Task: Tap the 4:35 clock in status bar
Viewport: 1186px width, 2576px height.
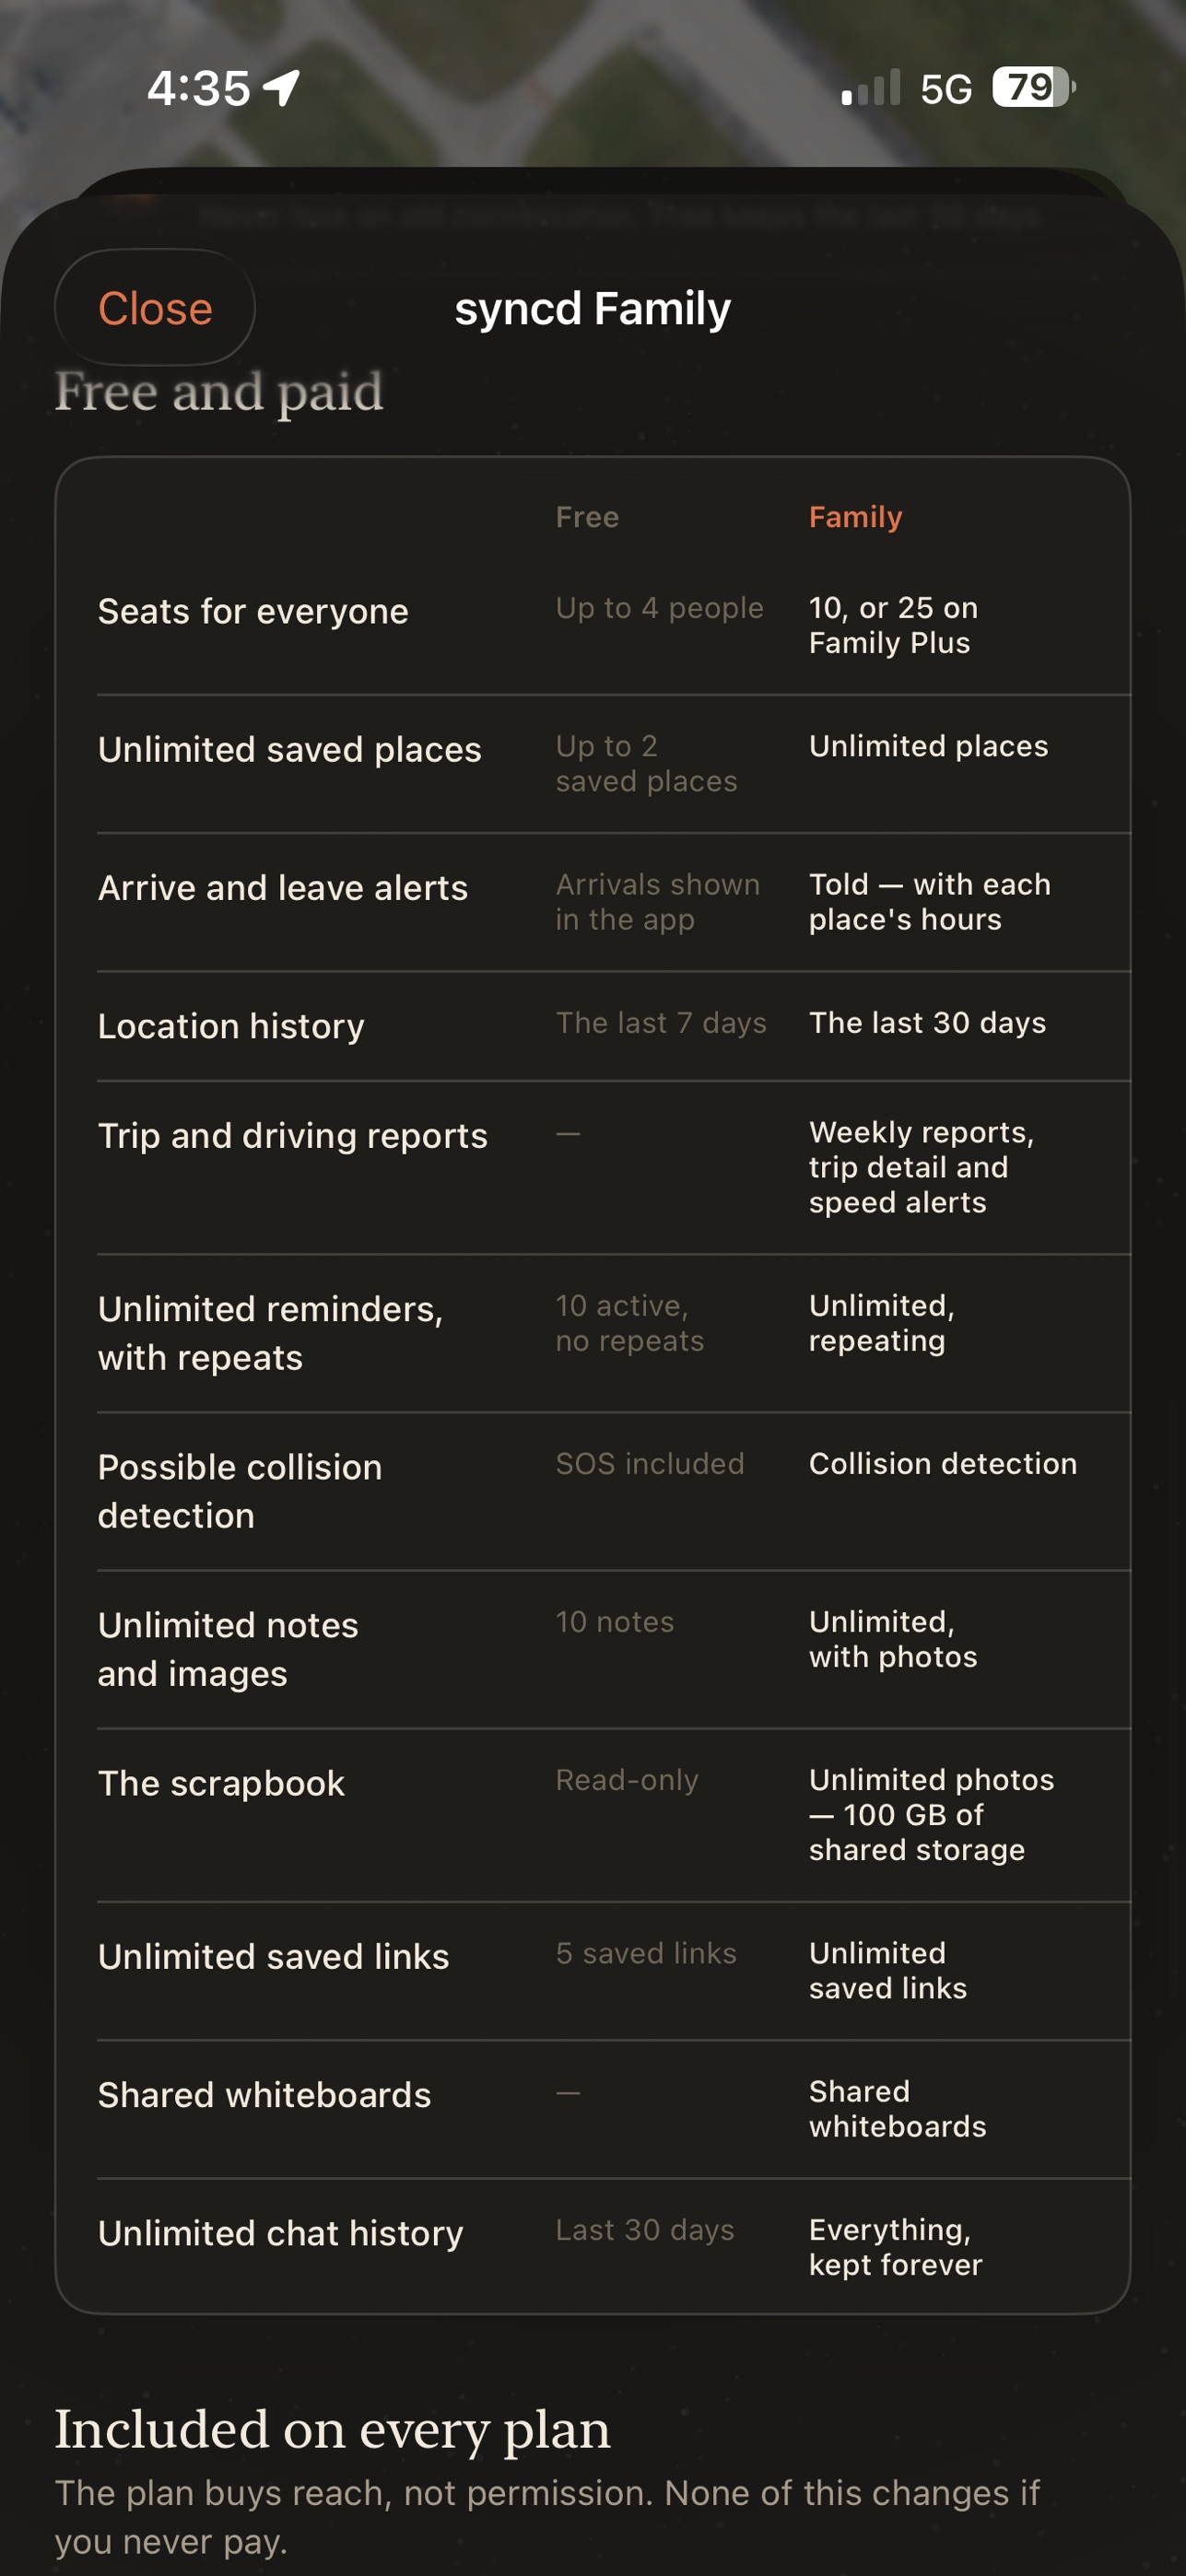Action: [x=199, y=88]
